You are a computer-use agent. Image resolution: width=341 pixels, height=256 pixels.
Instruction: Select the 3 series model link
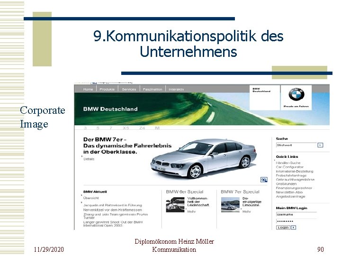coord(85,128)
